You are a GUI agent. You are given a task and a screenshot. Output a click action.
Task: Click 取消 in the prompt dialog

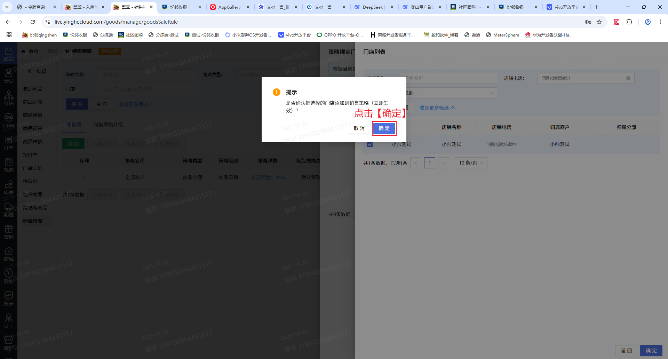[x=359, y=128]
